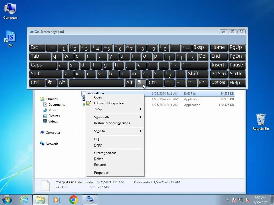Select the ISX desktop shortcut
274x205 pixels.
click(10, 39)
